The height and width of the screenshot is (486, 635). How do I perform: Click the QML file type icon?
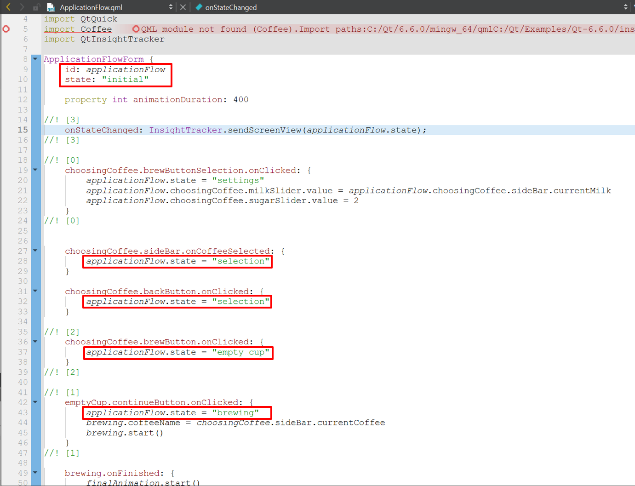51,7
